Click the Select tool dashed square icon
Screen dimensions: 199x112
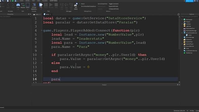tap(28, 5)
